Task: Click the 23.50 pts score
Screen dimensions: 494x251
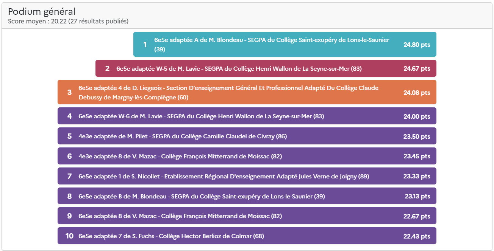Action: (x=417, y=136)
